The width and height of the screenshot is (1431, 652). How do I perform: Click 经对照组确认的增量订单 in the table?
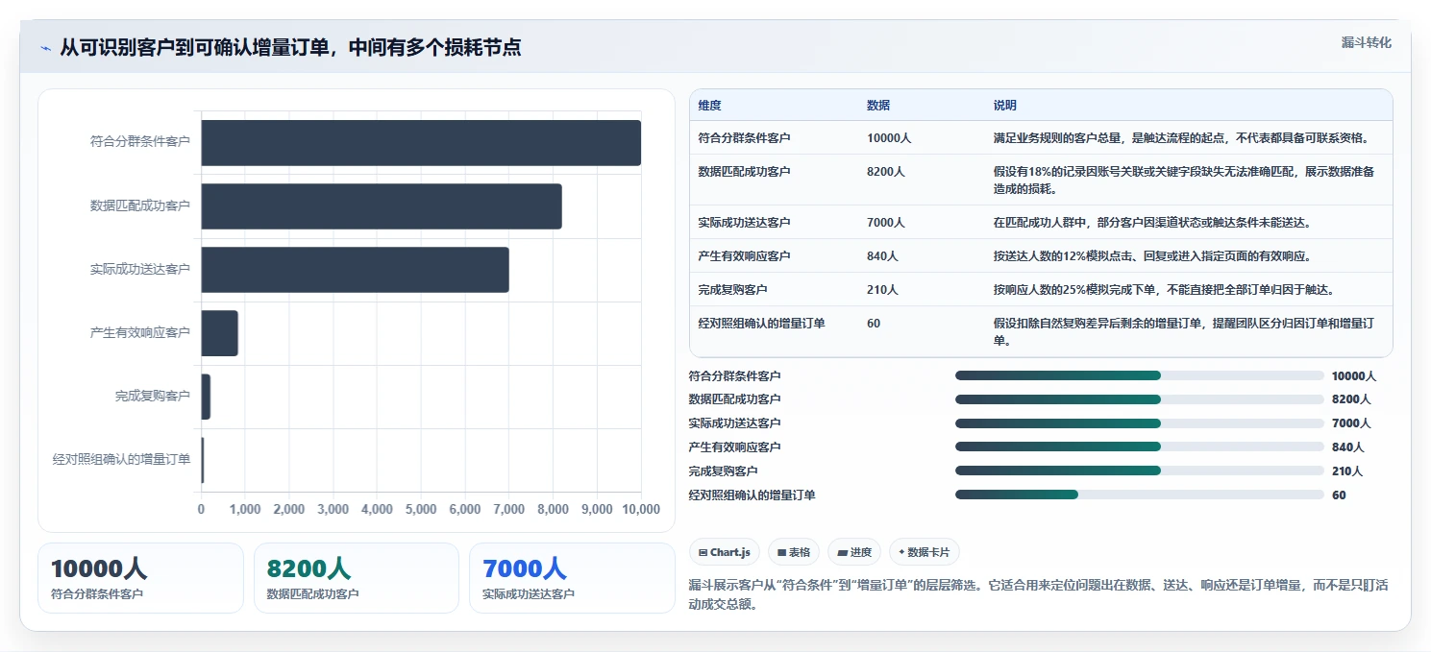[x=762, y=324]
